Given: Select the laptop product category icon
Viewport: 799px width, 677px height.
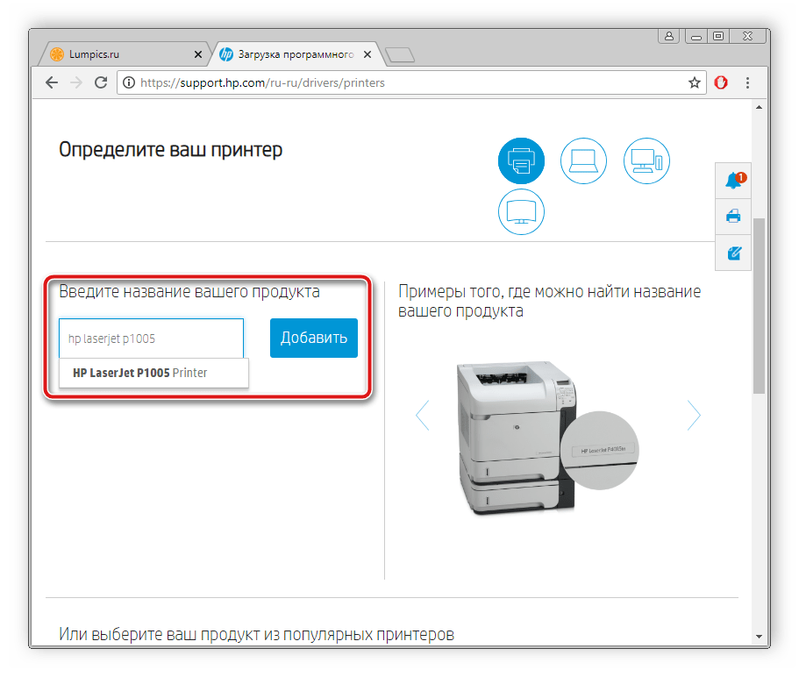Looking at the screenshot, I should coord(583,160).
